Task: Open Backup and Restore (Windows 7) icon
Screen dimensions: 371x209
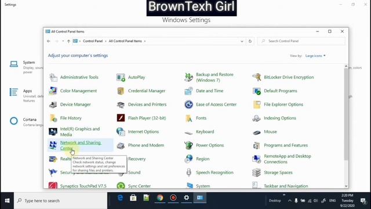Action: 188,77
